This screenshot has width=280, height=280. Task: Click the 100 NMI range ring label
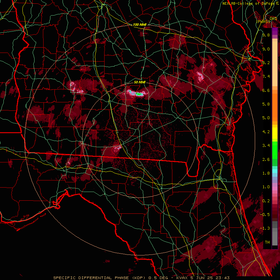(x=140, y=25)
